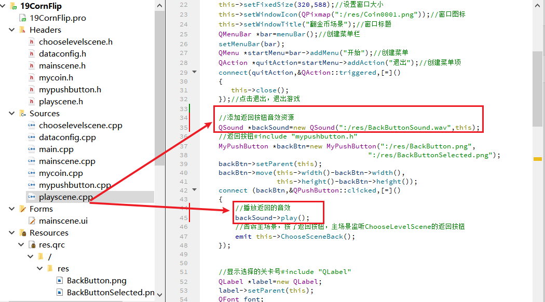
Task: Open mypushbutton.h from Headers
Action: (70, 89)
